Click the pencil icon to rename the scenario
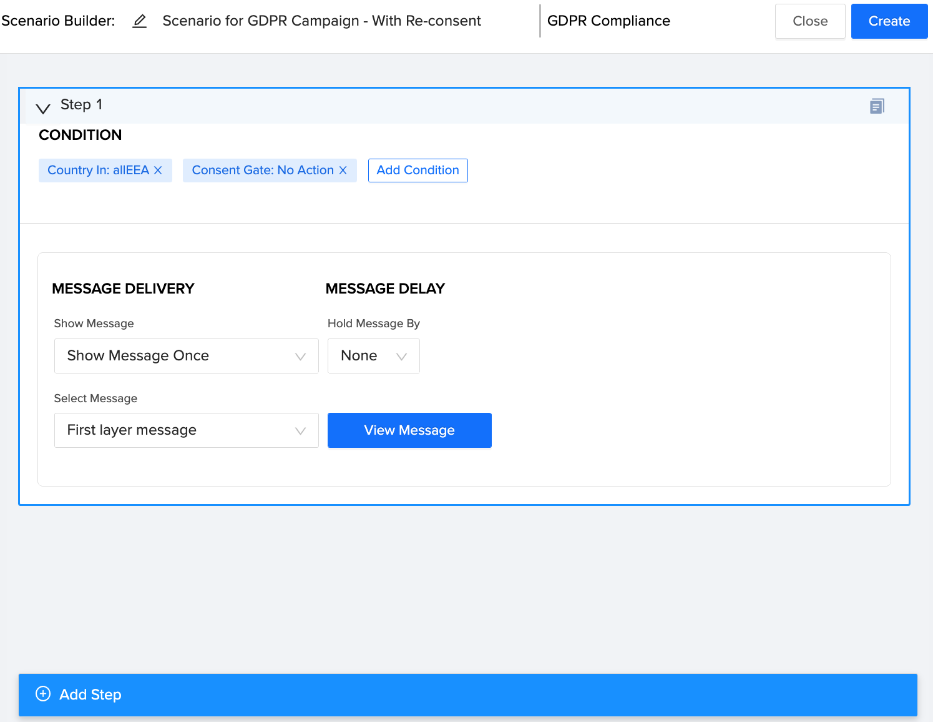This screenshot has width=933, height=722. (139, 21)
